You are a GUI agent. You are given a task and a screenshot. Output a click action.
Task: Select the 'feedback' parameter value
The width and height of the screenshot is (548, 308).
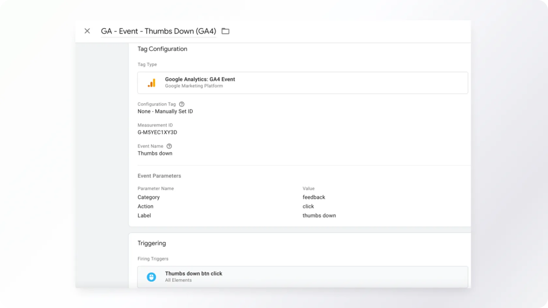pos(313,197)
